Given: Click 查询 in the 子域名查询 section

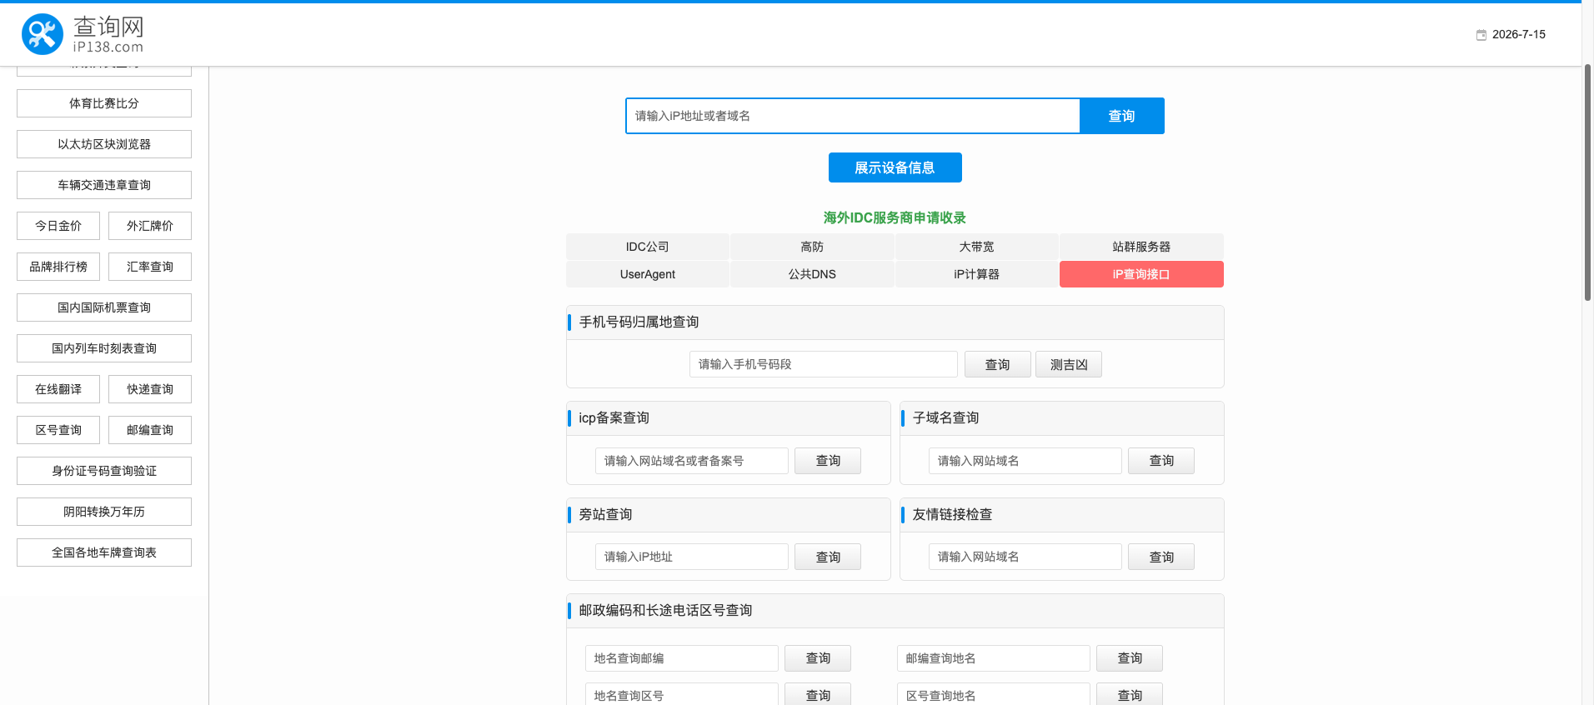Looking at the screenshot, I should click(x=1161, y=461).
